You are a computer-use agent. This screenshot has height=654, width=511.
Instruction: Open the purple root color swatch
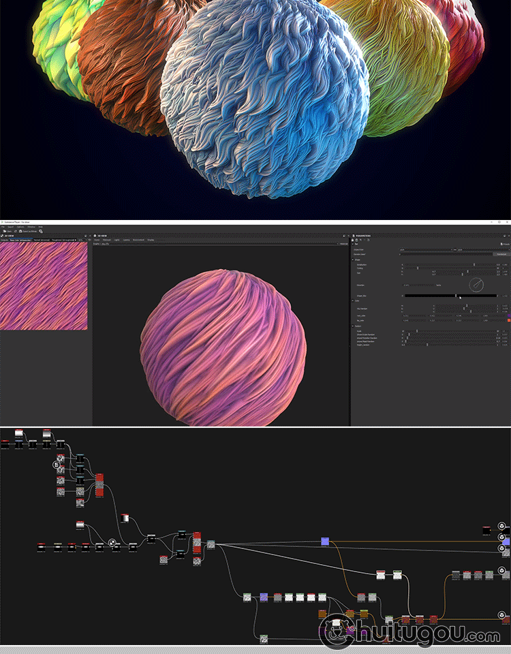click(509, 315)
